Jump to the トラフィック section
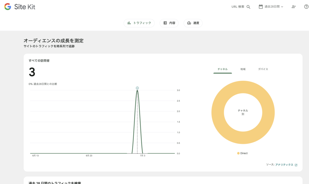Image resolution: width=309 pixels, height=184 pixels. click(139, 23)
